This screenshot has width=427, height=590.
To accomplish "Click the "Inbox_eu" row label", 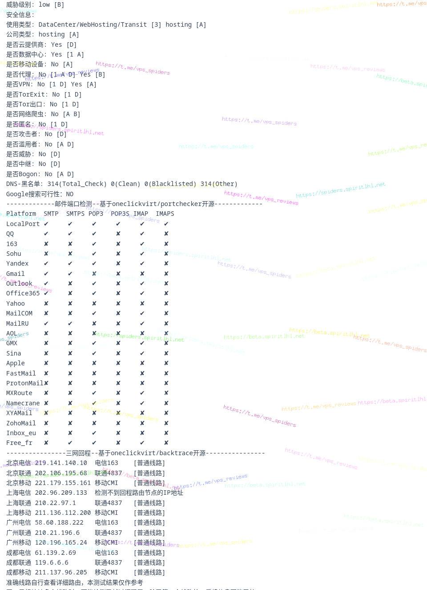I will 21,433.
